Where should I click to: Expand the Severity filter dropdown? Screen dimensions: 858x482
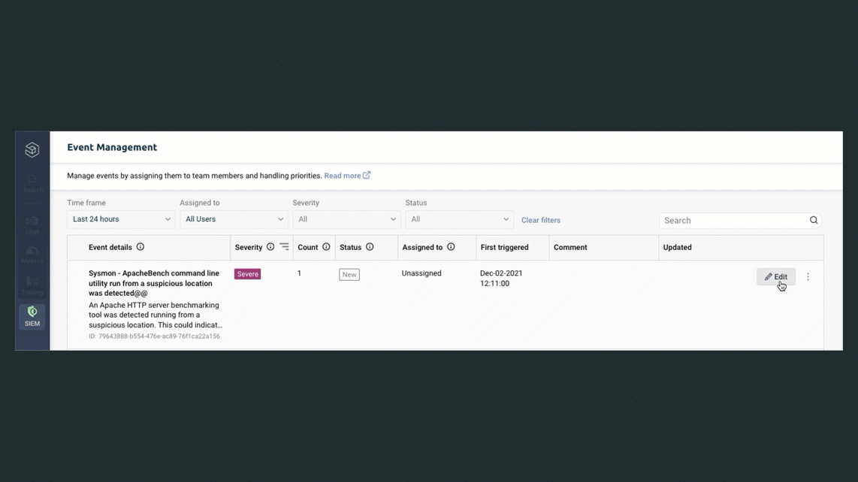click(x=346, y=219)
